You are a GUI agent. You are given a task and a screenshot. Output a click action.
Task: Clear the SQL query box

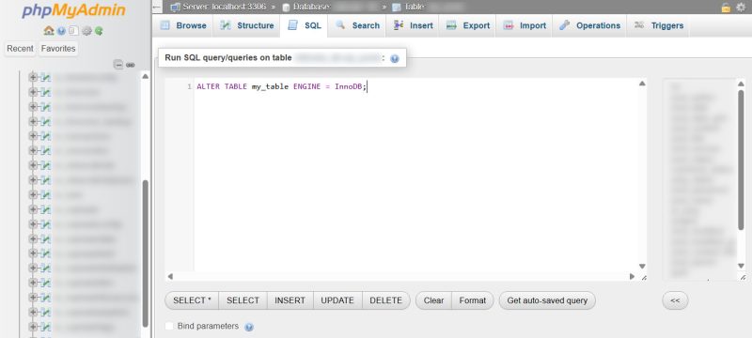tap(433, 300)
